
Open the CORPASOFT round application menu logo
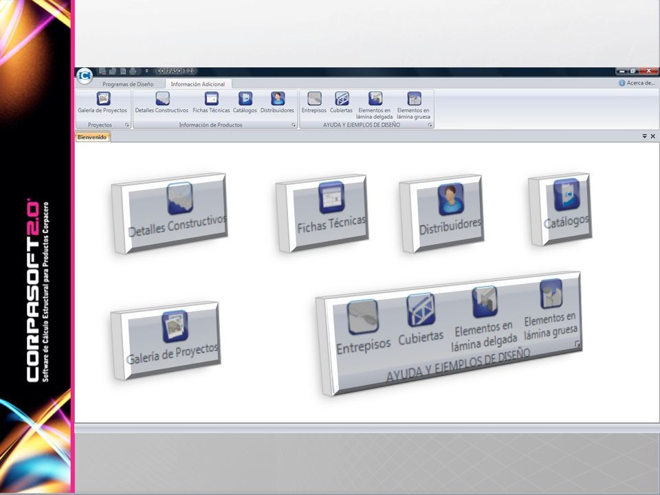[85, 76]
